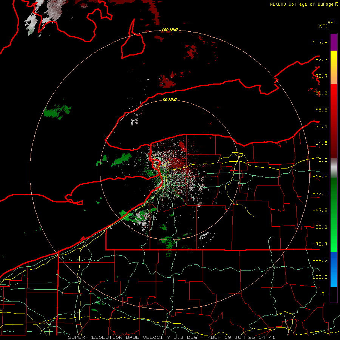340x340 pixels.
Task: Click the -16.5 velocity scale value
Action: tap(320, 177)
